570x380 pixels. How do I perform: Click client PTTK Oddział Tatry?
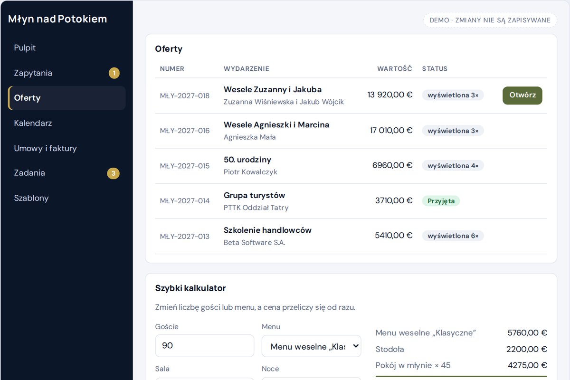pos(256,207)
